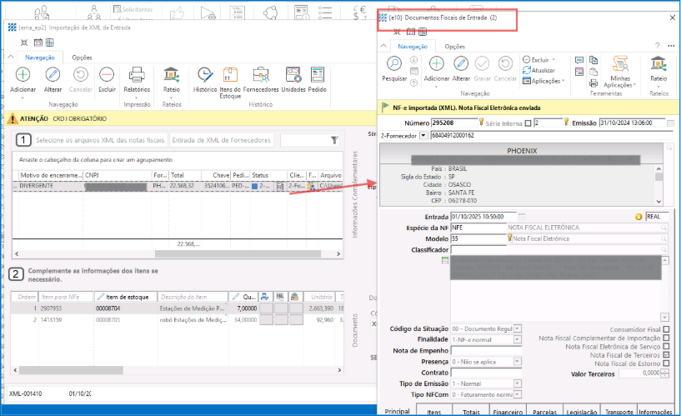Open Itens do Estoque icon
Image resolution: width=681 pixels, height=416 pixels.
[x=229, y=77]
